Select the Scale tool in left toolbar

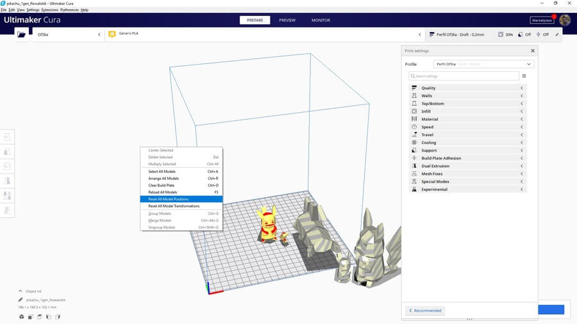7,151
